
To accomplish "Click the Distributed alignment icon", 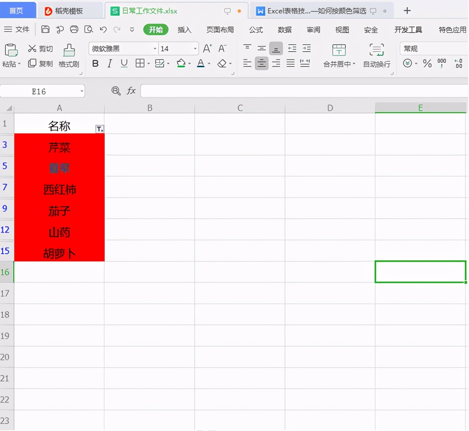I will (305, 63).
